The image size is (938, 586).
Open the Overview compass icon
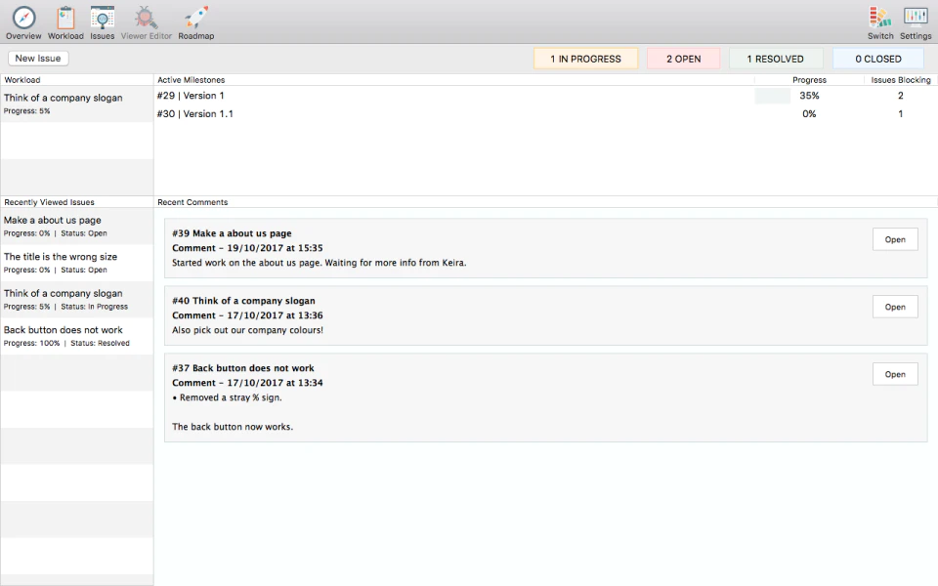[x=23, y=18]
